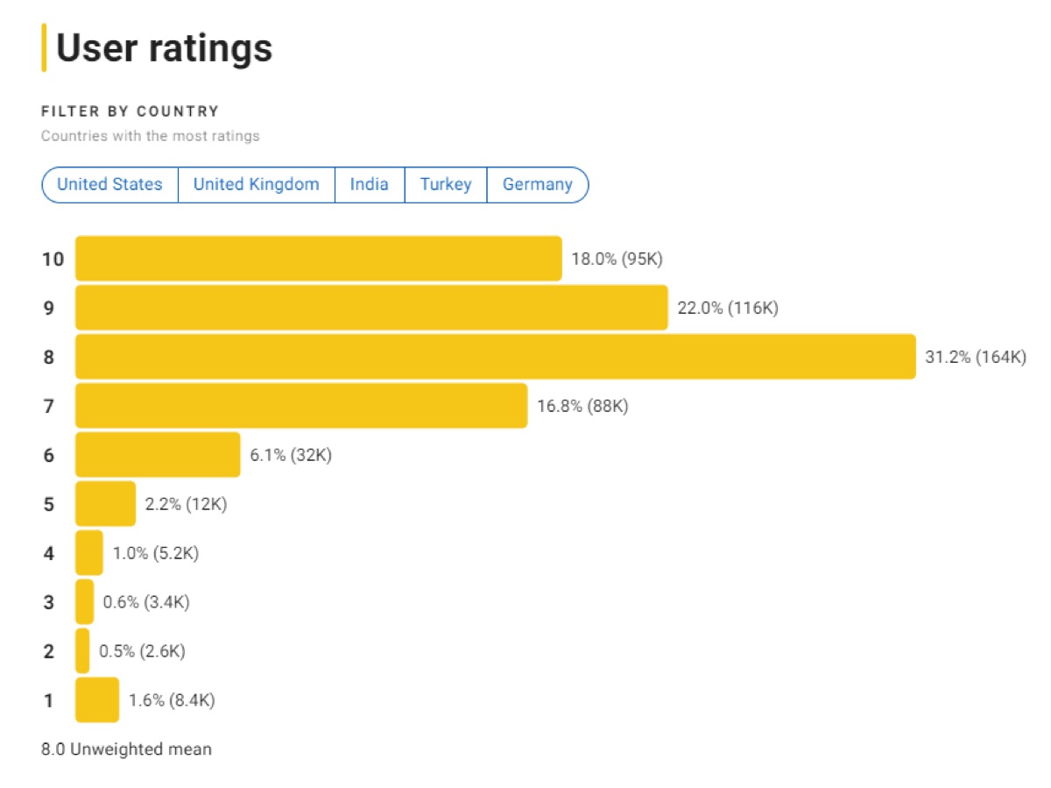Select the bar for rating 7

(298, 406)
